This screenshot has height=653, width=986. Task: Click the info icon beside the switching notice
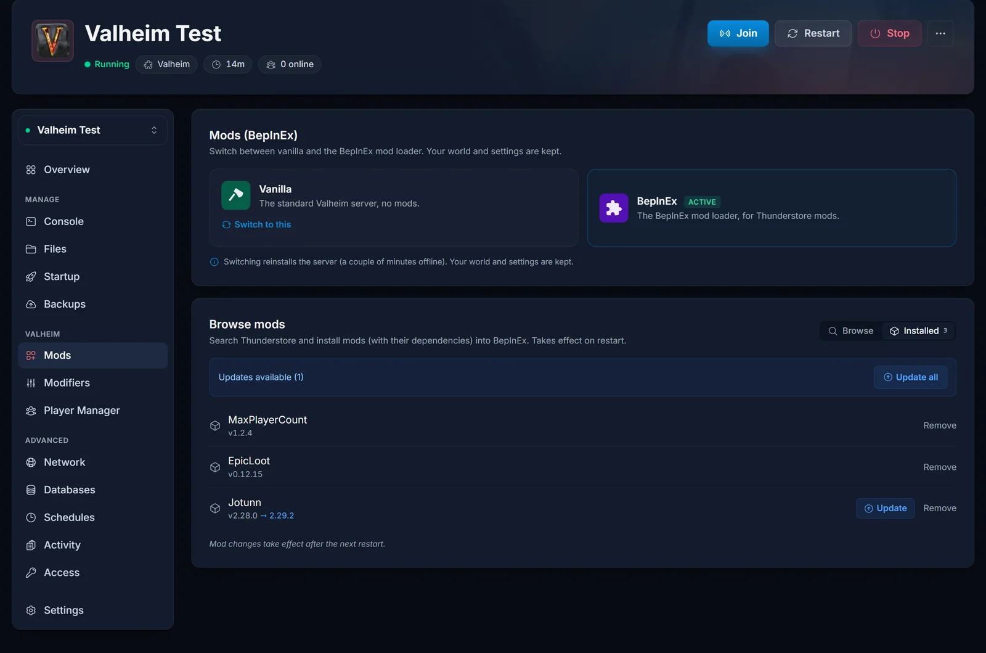coord(214,262)
